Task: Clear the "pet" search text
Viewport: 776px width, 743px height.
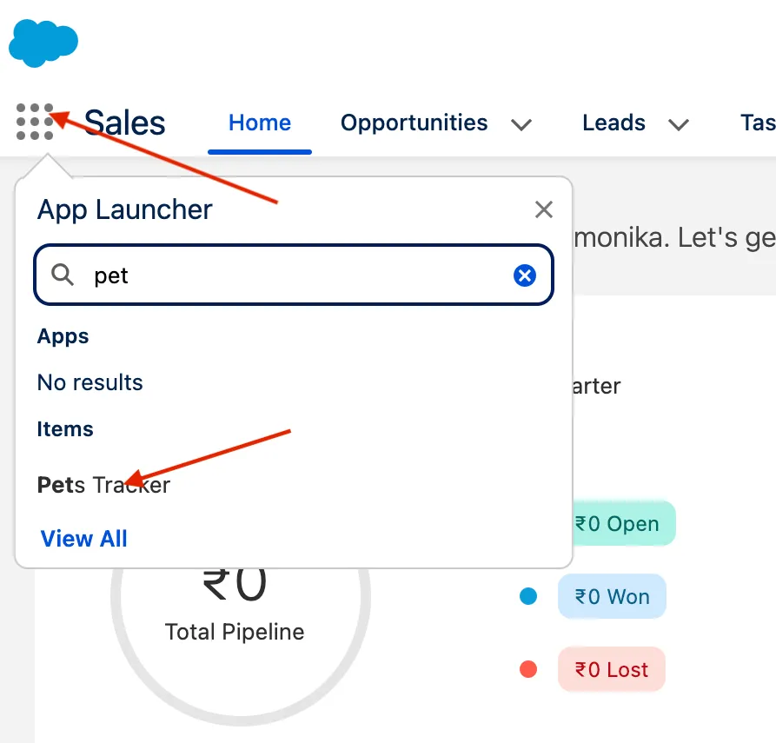Action: [525, 275]
